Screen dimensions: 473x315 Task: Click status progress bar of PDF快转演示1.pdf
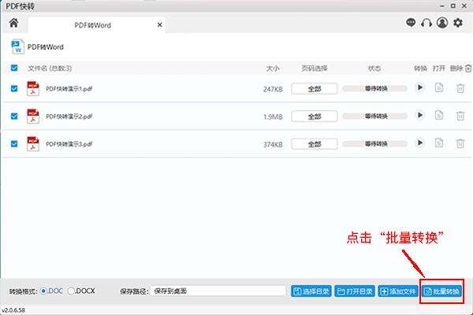click(374, 89)
